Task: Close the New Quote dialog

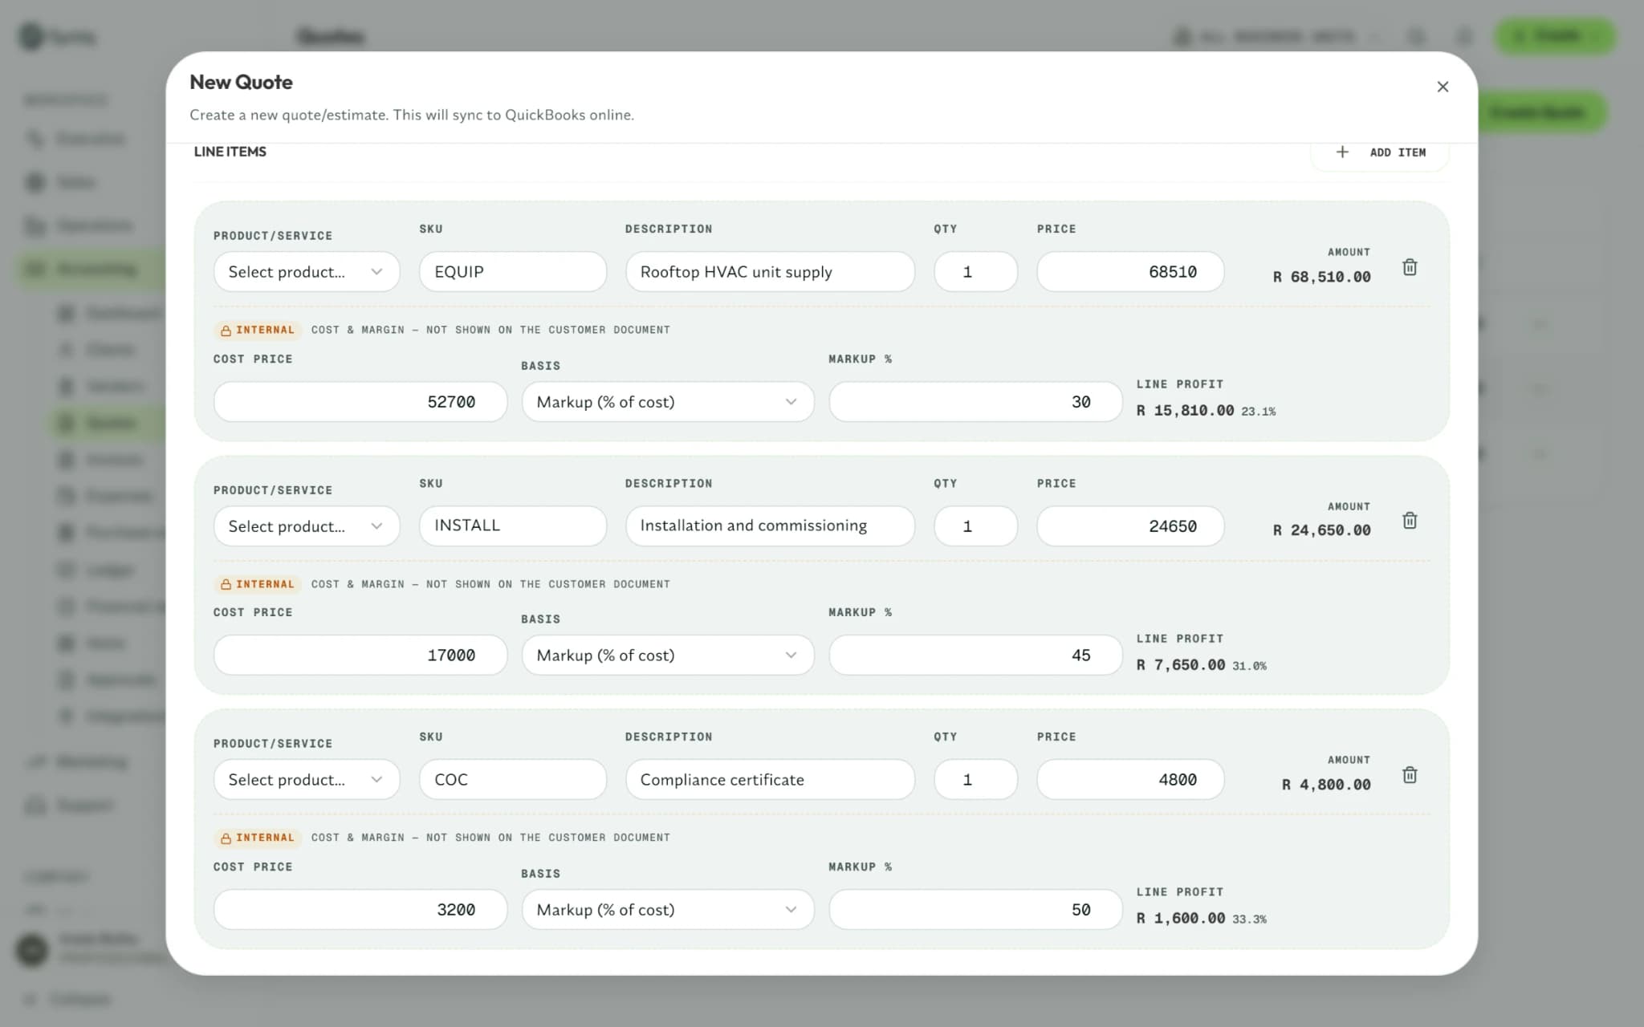Action: click(x=1443, y=87)
